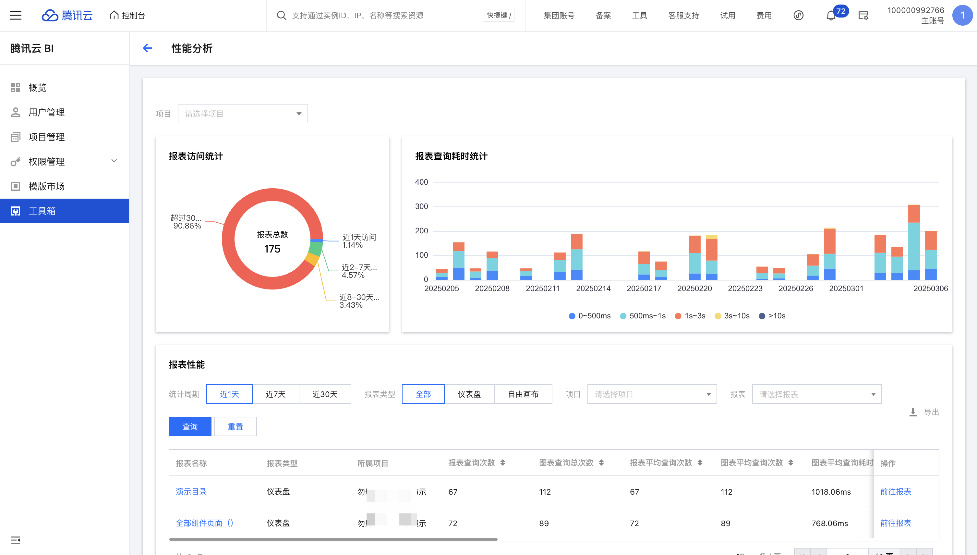Click the blue 查询 button
Image resolution: width=977 pixels, height=555 pixels.
[x=190, y=426]
